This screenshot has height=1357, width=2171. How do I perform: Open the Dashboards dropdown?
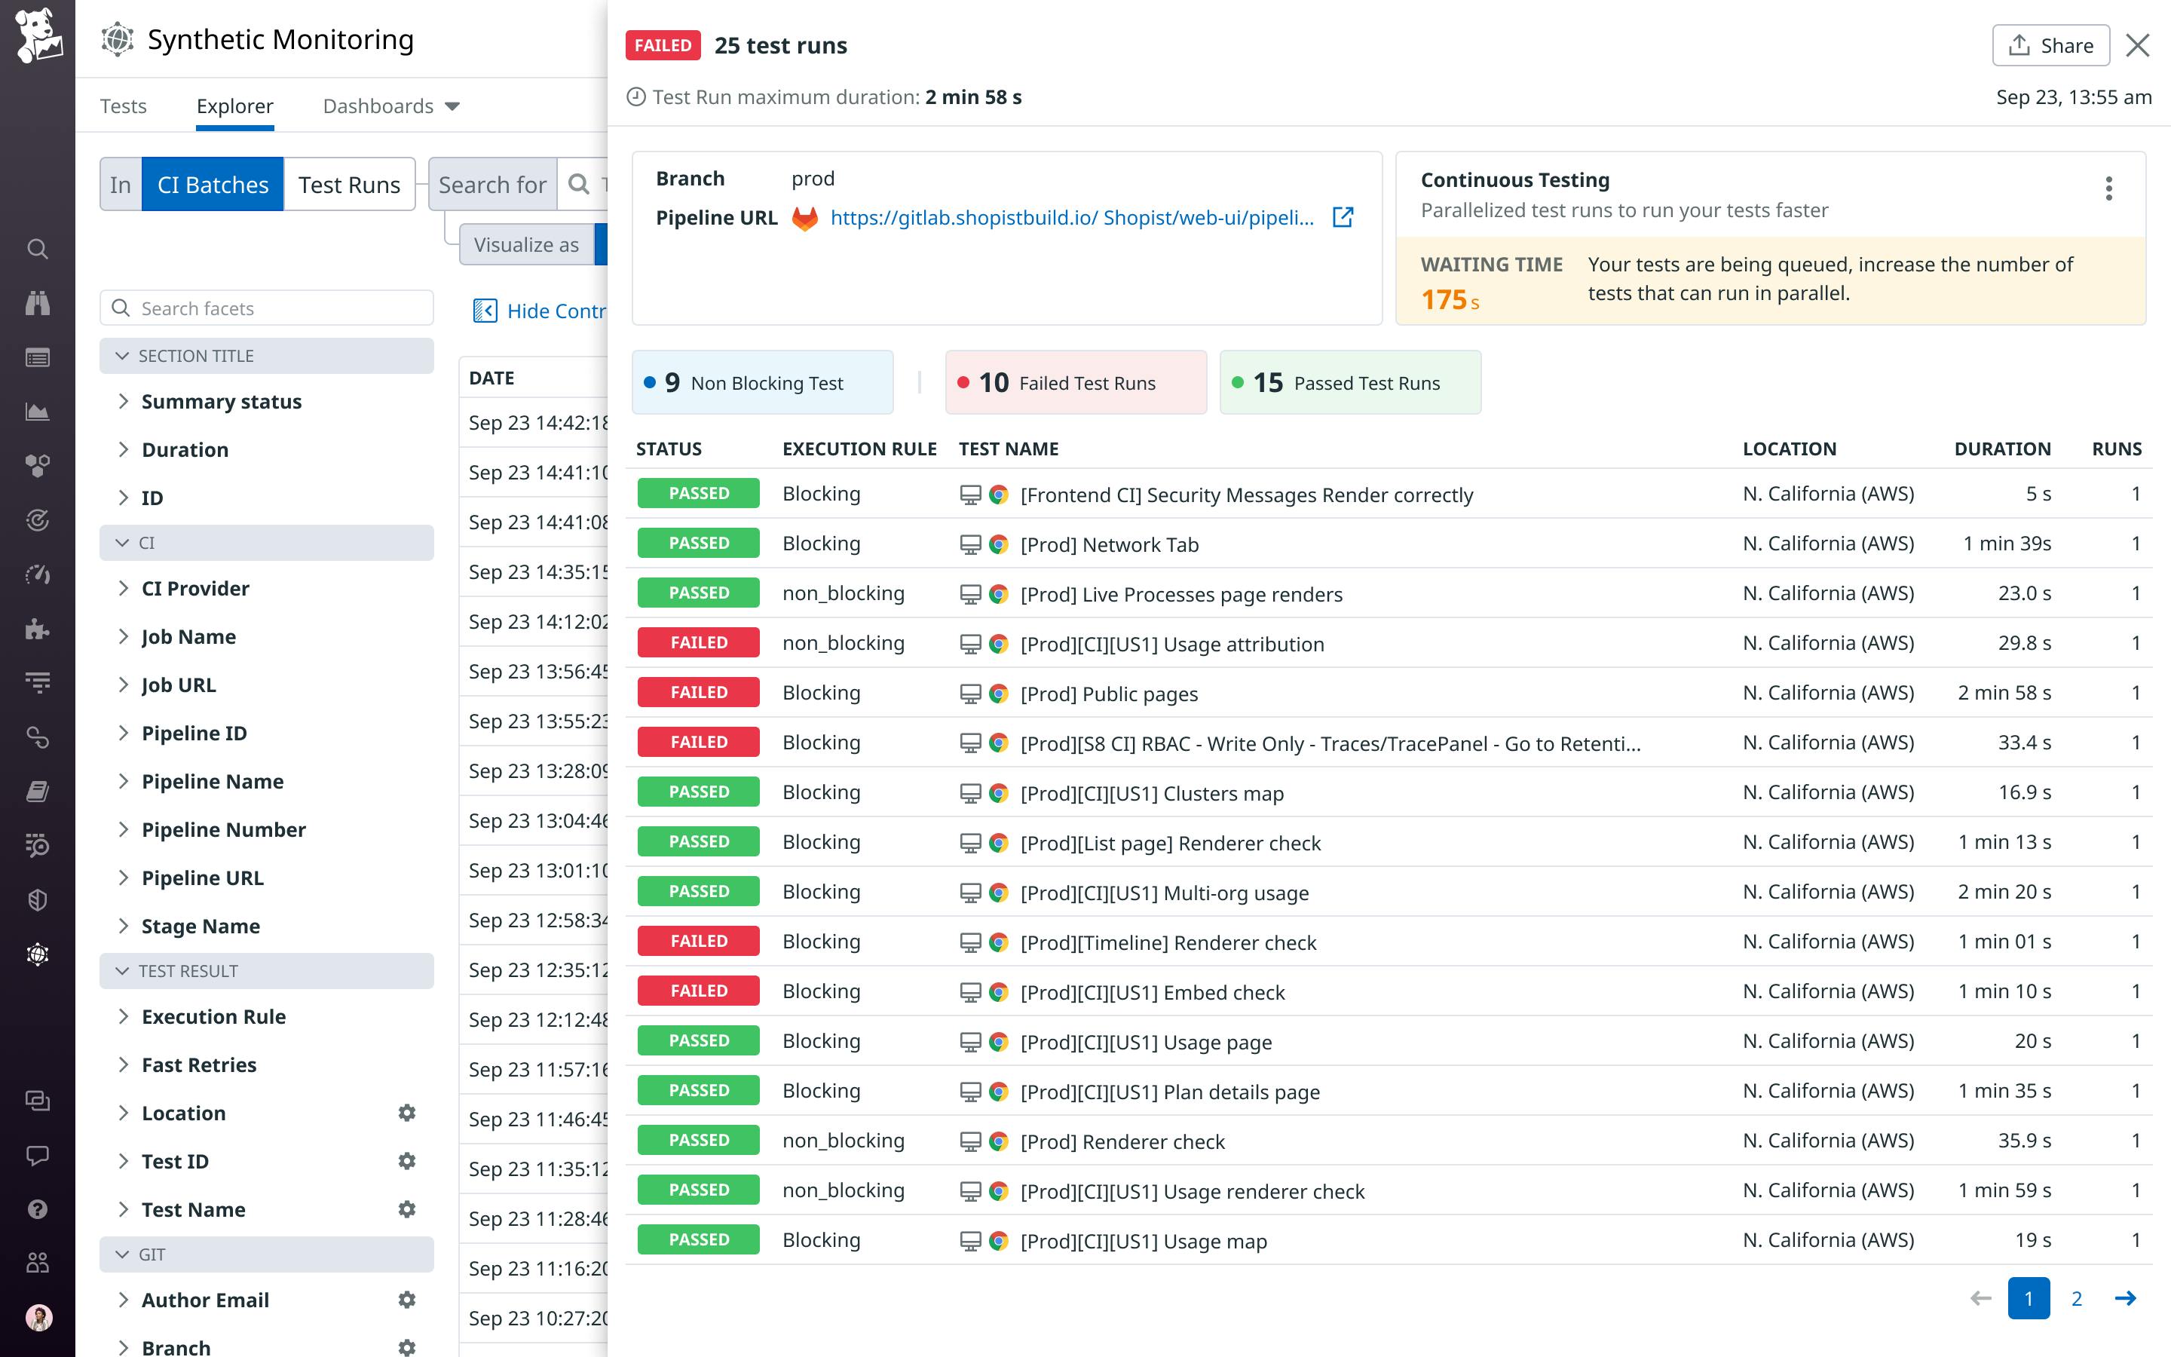(x=391, y=106)
